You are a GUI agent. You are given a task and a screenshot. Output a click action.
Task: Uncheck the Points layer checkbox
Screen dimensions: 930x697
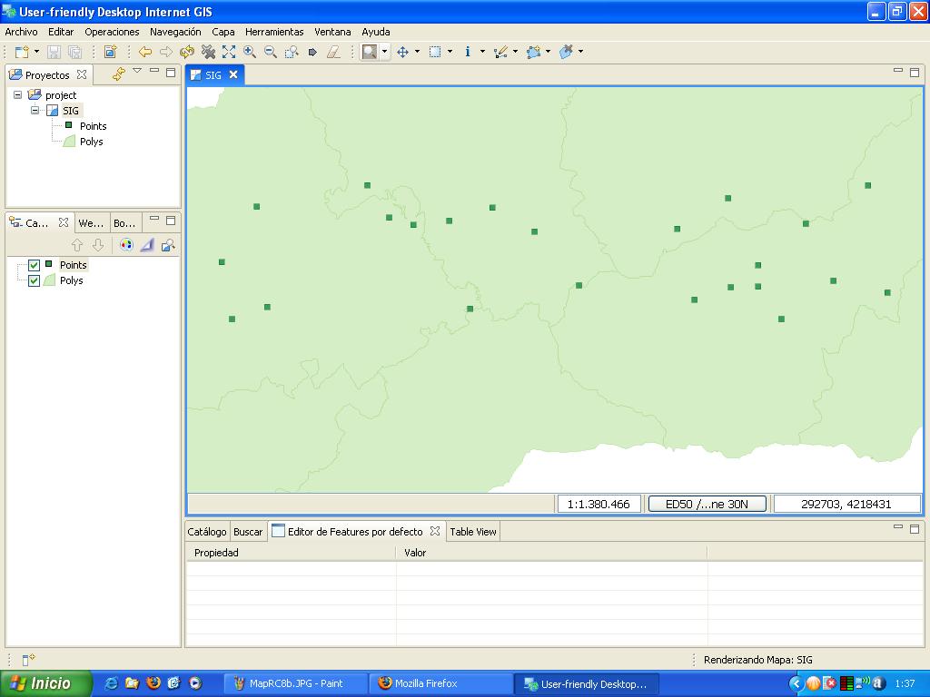[35, 265]
